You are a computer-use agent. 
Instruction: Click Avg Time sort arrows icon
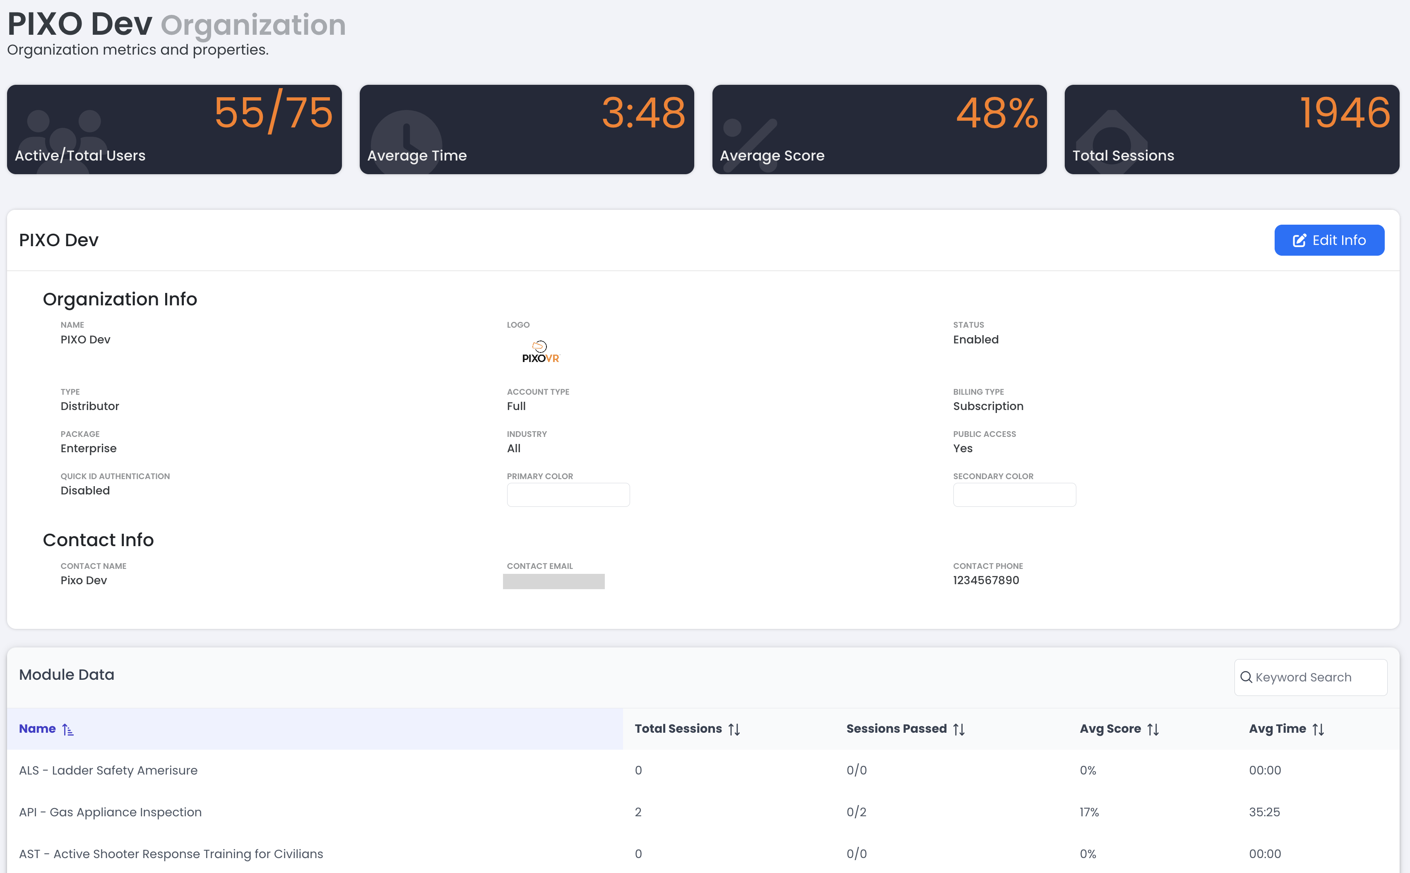[1318, 729]
